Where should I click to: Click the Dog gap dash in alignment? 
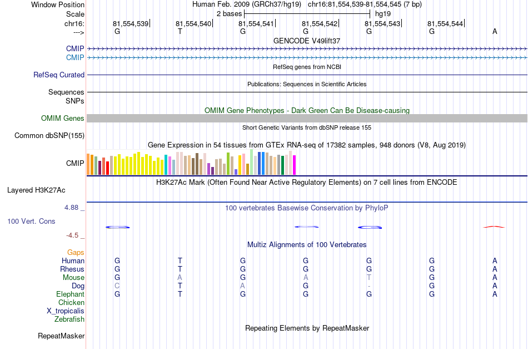coord(369,286)
